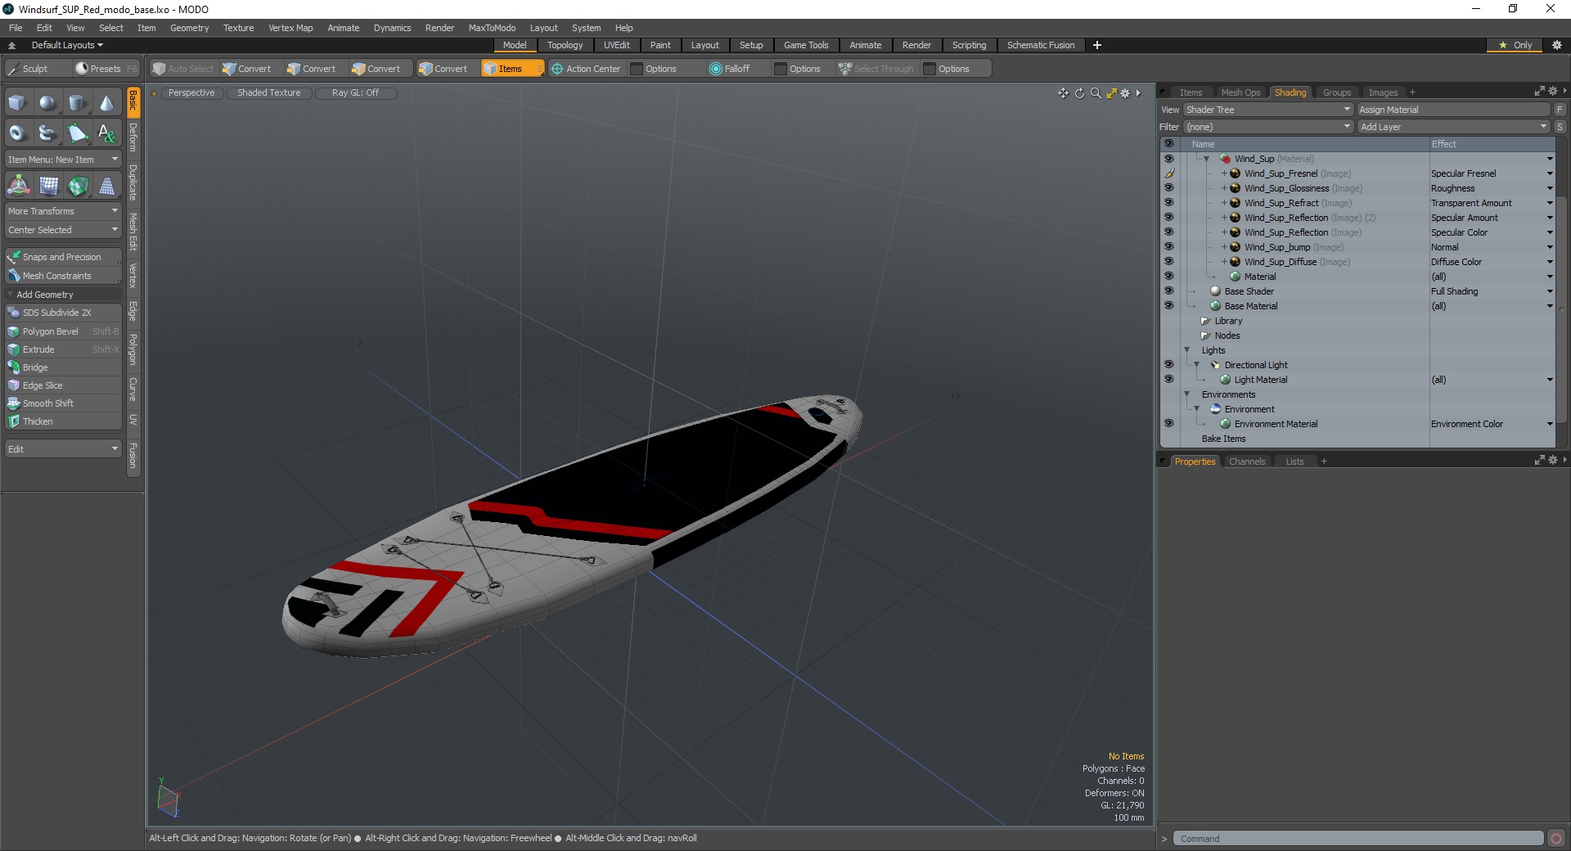Click the Mesh Constraints button
The width and height of the screenshot is (1571, 851).
(x=63, y=276)
